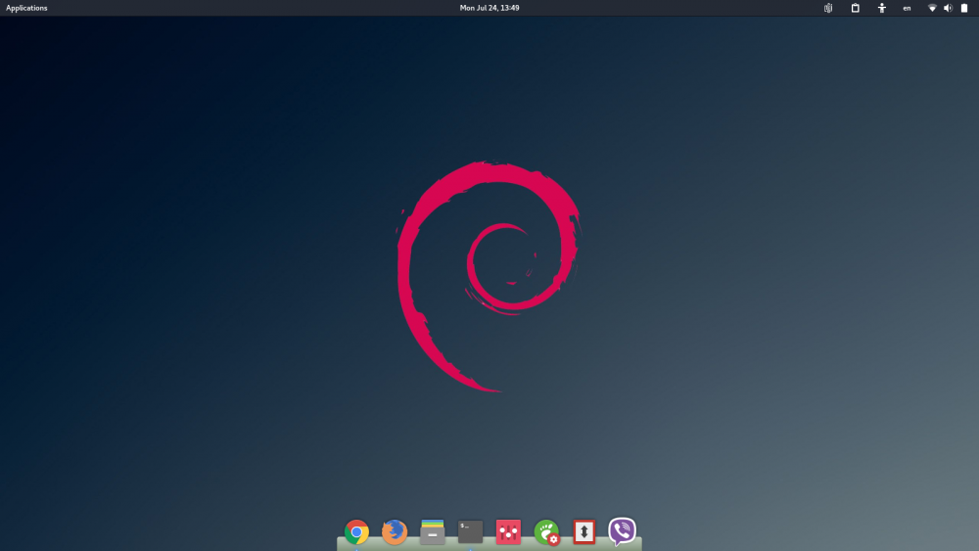Click the Wi-Fi network indicator
Image resolution: width=979 pixels, height=551 pixels.
pos(932,8)
